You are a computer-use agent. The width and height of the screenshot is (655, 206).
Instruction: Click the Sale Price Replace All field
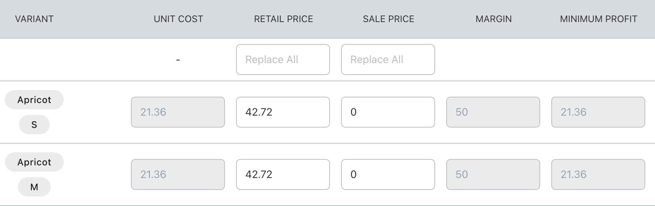coord(388,60)
